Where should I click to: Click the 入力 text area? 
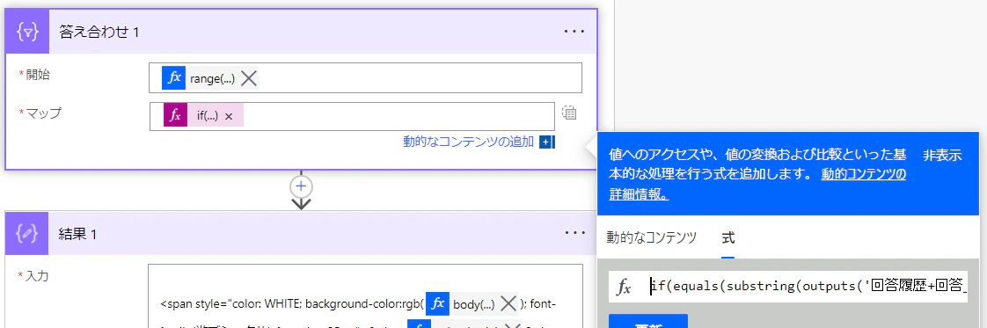[x=366, y=295]
